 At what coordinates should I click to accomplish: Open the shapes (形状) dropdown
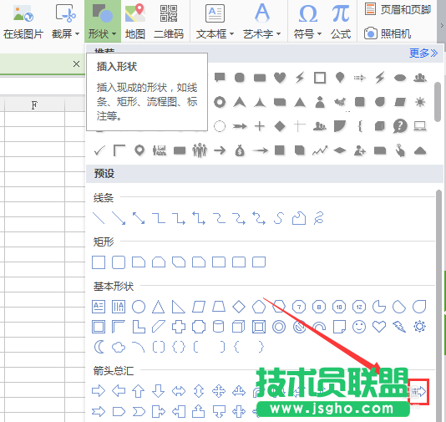103,22
